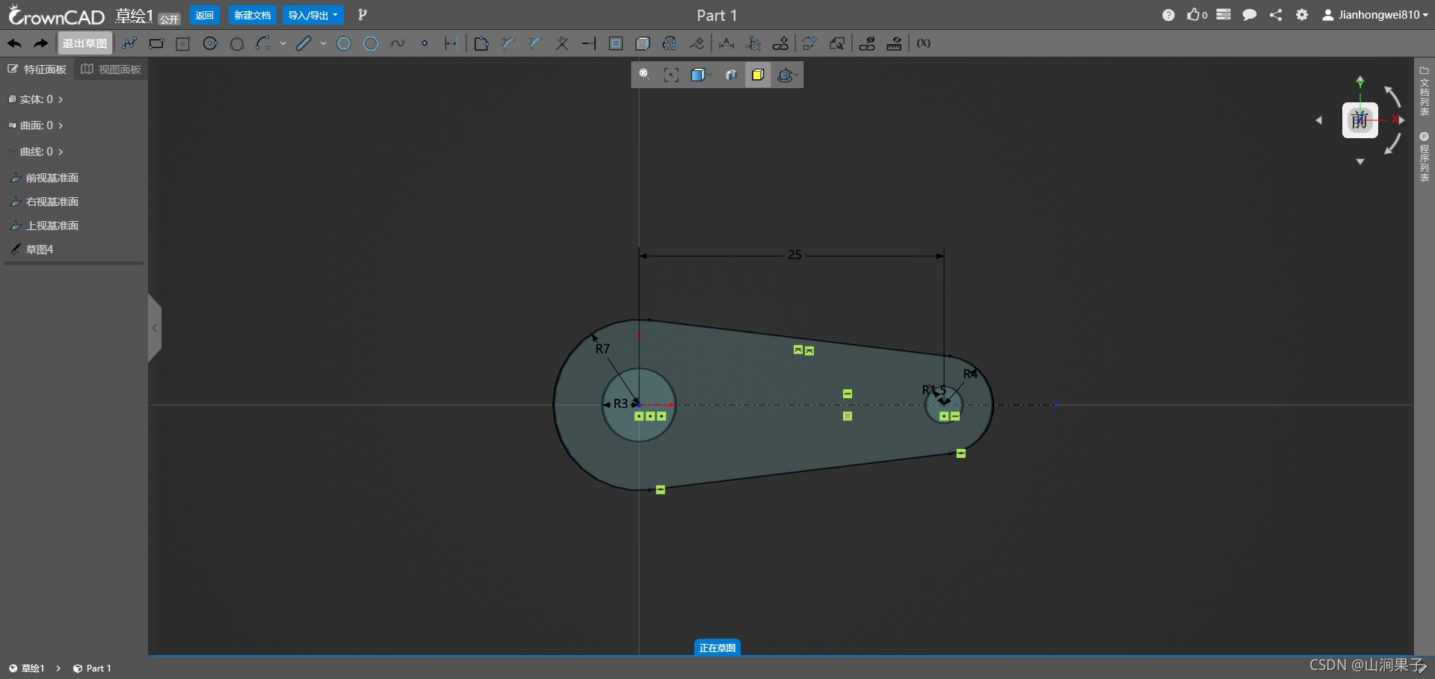Open the Jianhongwei810 user menu
Image resolution: width=1435 pixels, height=679 pixels.
coord(1375,15)
